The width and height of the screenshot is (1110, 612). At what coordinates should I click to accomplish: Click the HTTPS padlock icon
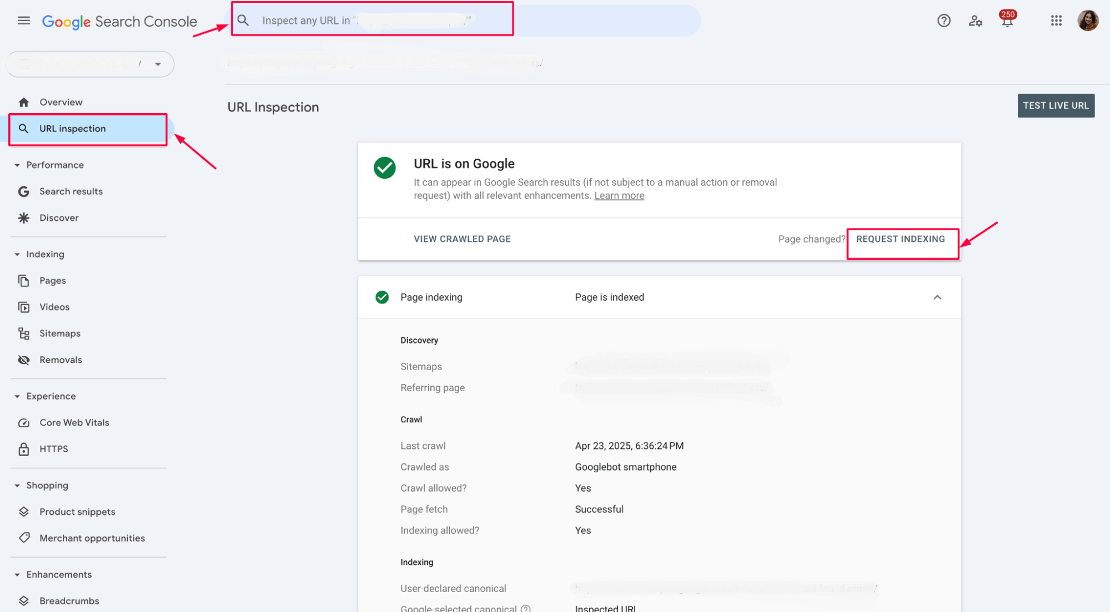(x=23, y=449)
